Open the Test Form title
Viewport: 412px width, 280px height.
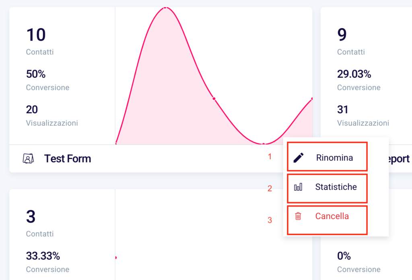point(68,159)
